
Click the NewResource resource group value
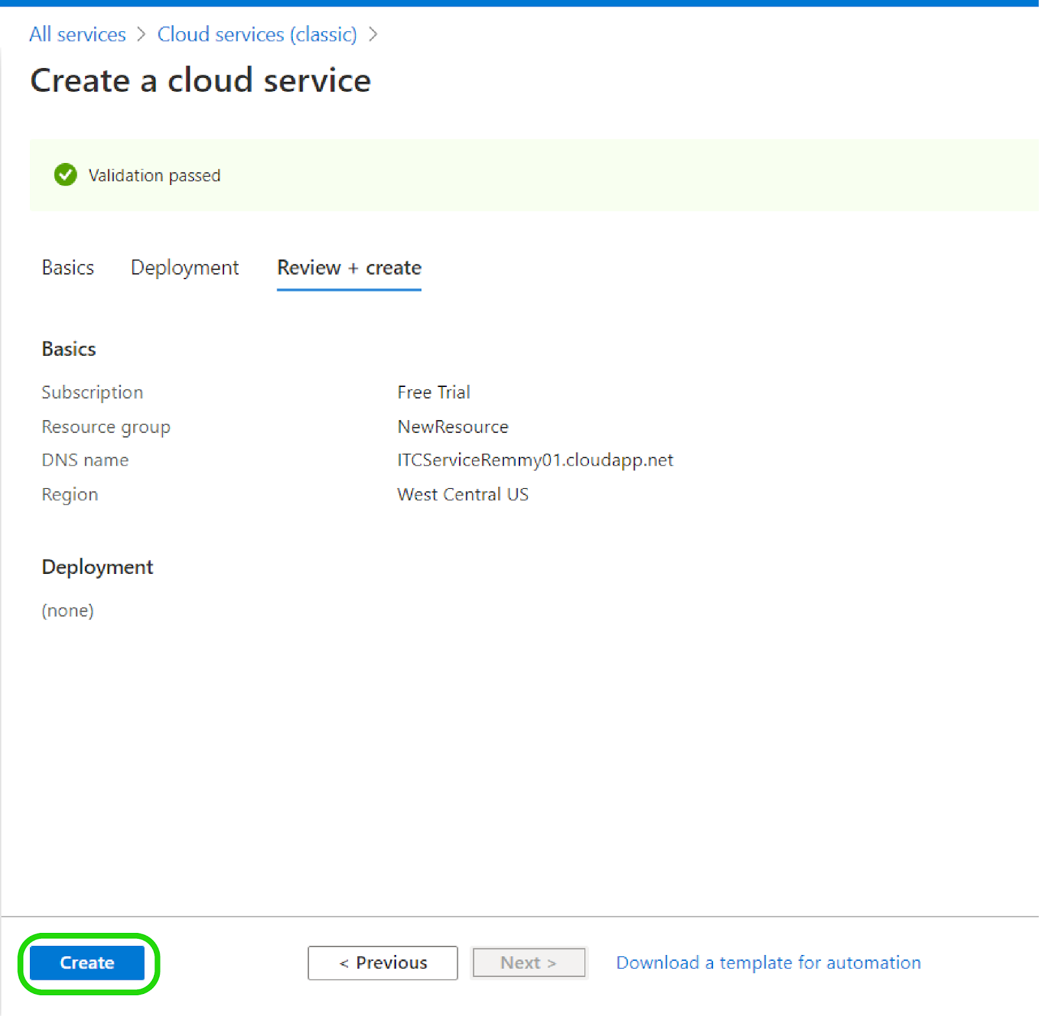coord(452,427)
